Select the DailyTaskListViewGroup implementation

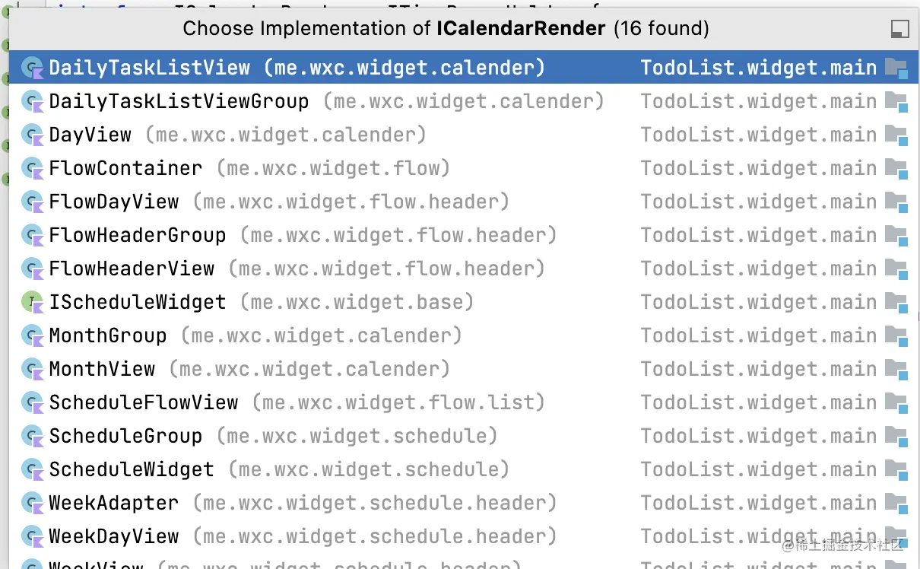click(464, 101)
